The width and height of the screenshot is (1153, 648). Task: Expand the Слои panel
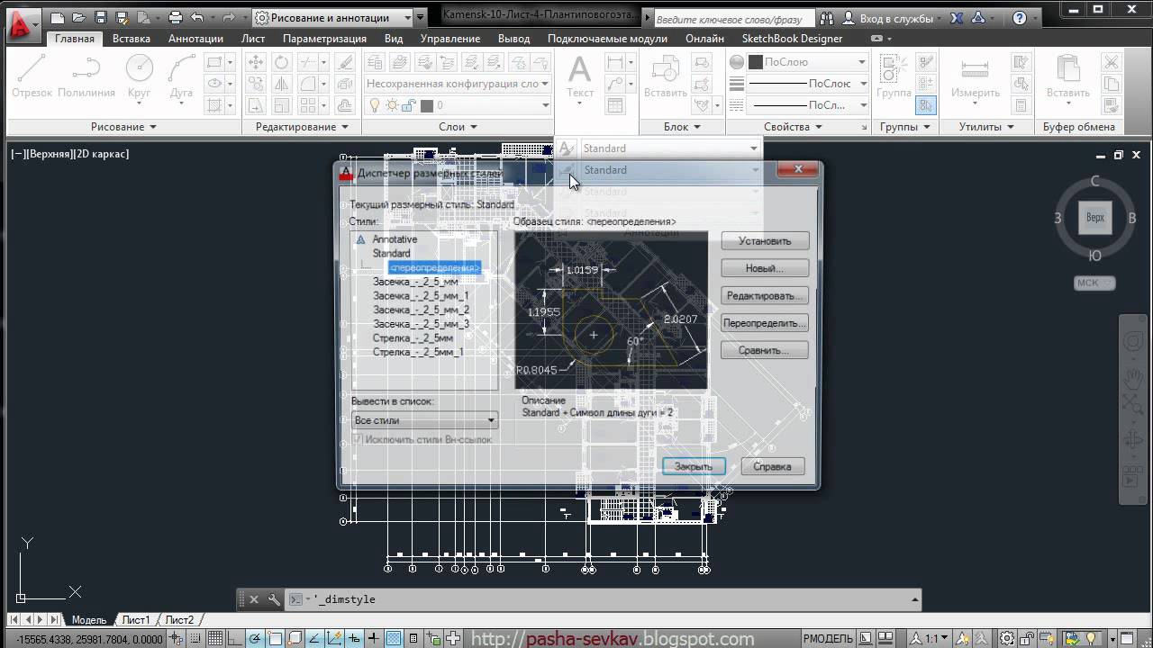(458, 127)
